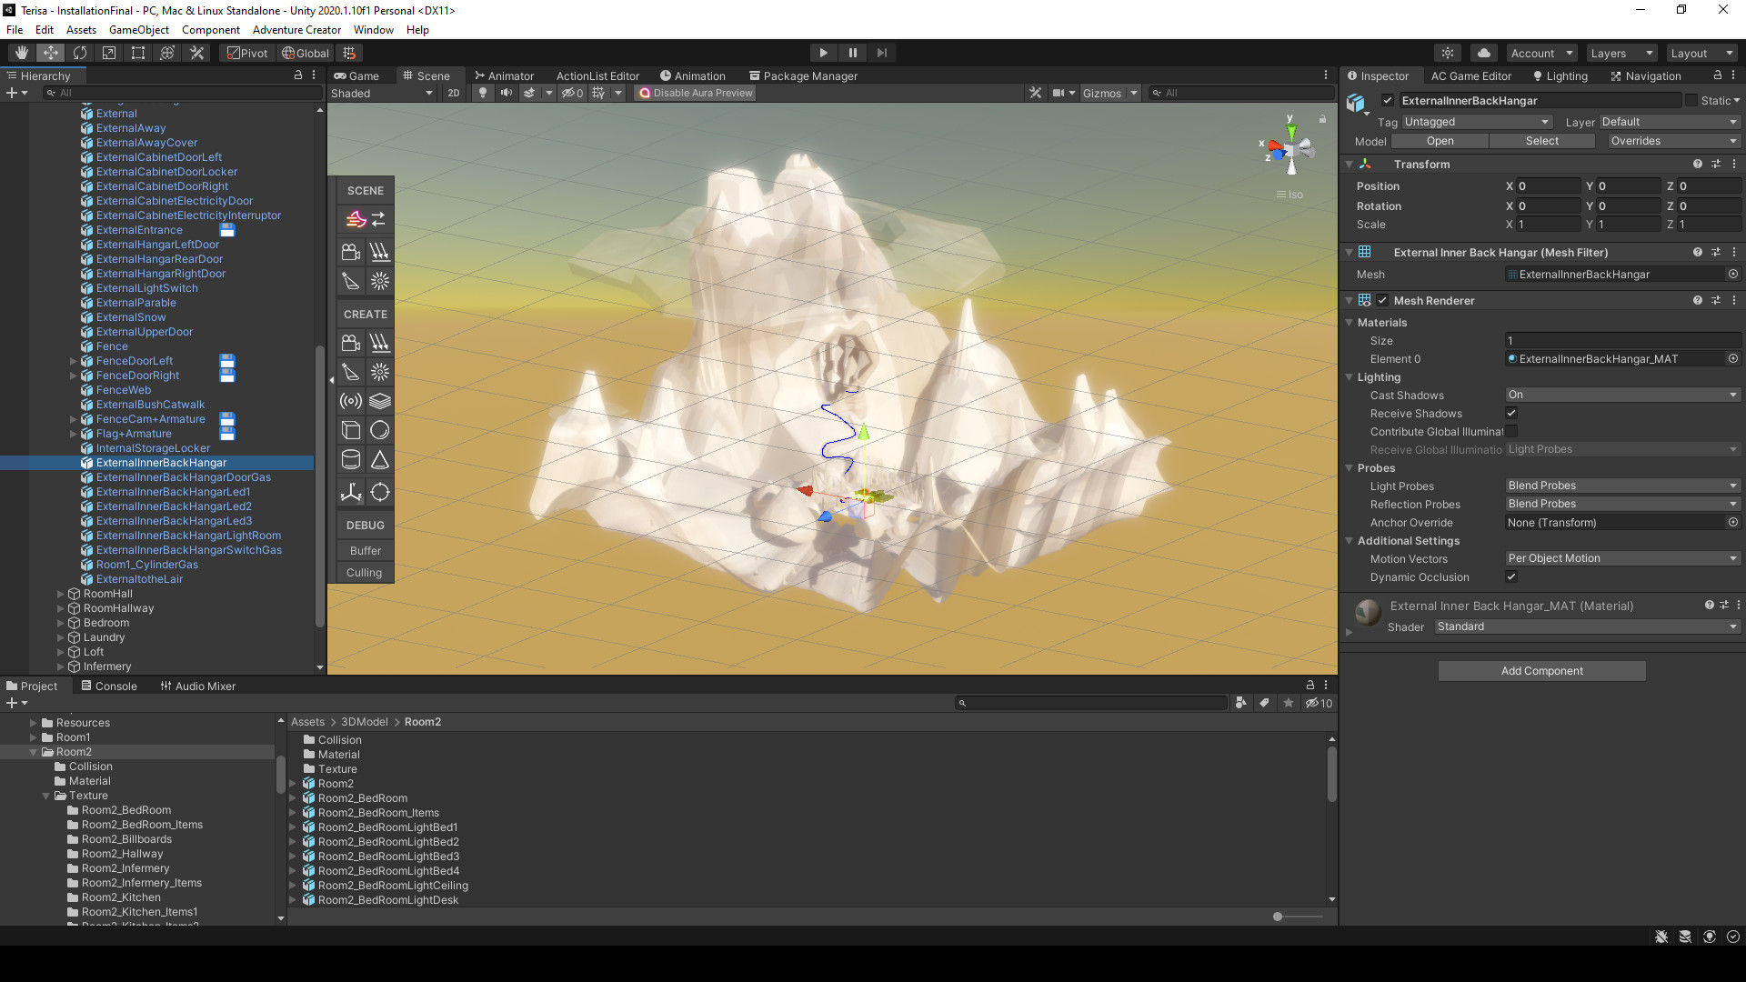Select the Rotate tool

coord(80,53)
